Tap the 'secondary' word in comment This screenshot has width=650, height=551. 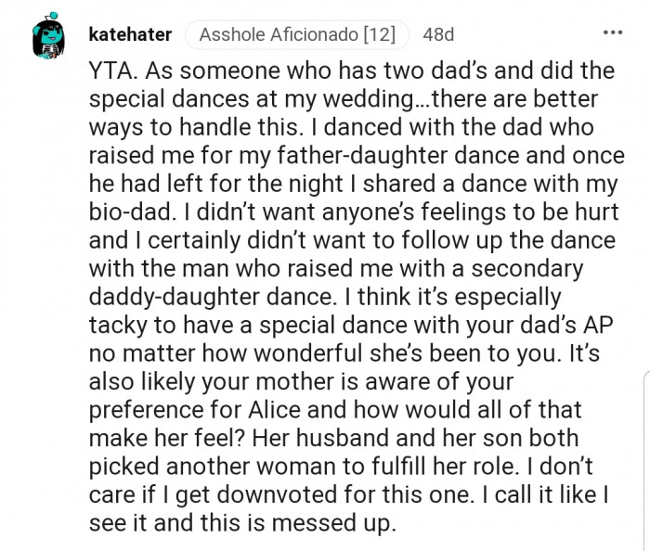coord(527,269)
